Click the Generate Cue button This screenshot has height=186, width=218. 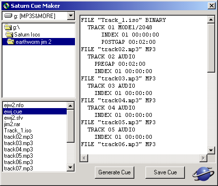[x=114, y=172]
